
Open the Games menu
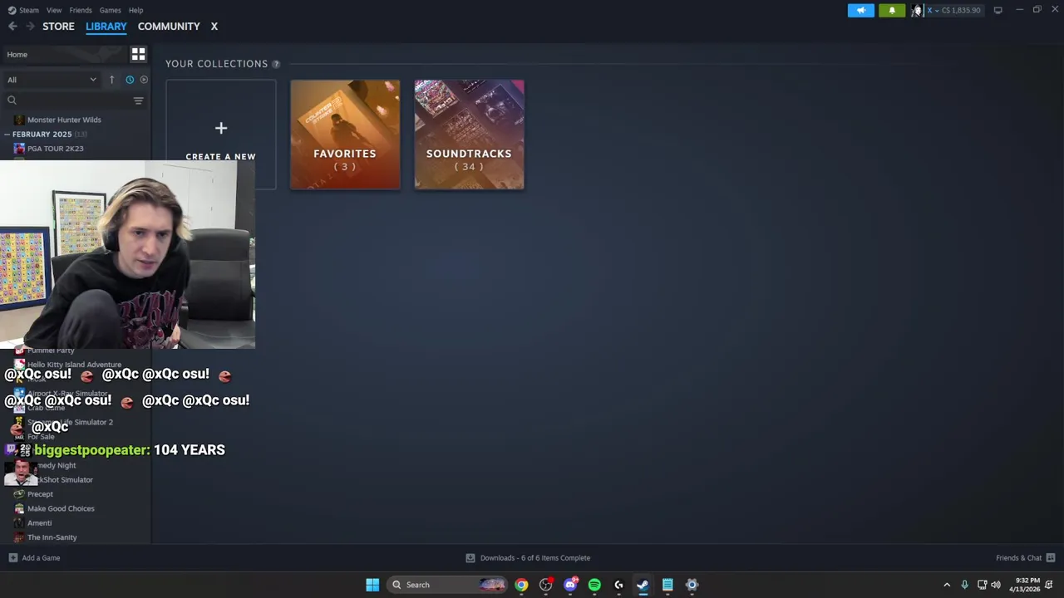point(110,10)
